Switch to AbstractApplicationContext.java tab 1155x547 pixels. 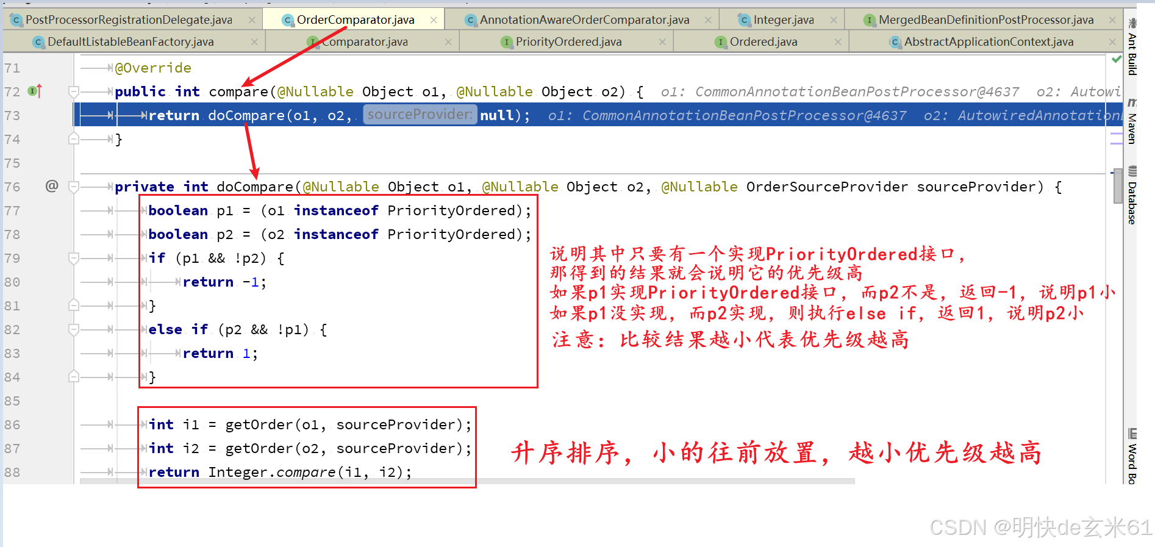click(x=989, y=41)
